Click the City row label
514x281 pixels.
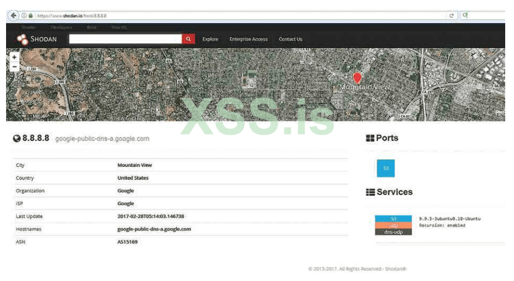pos(20,165)
